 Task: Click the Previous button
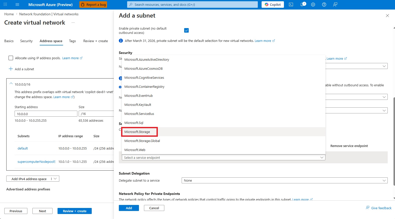pos(16,211)
